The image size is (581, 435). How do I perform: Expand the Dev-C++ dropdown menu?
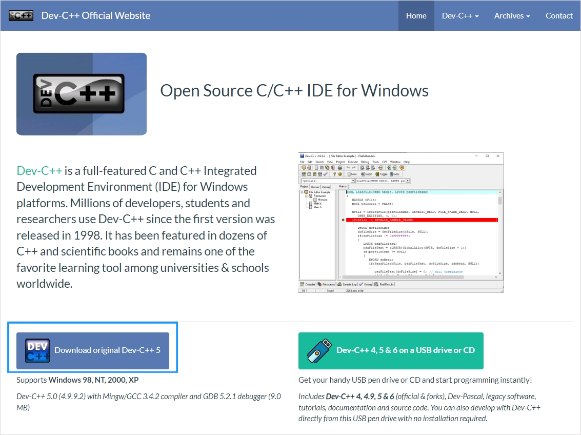[x=460, y=15]
